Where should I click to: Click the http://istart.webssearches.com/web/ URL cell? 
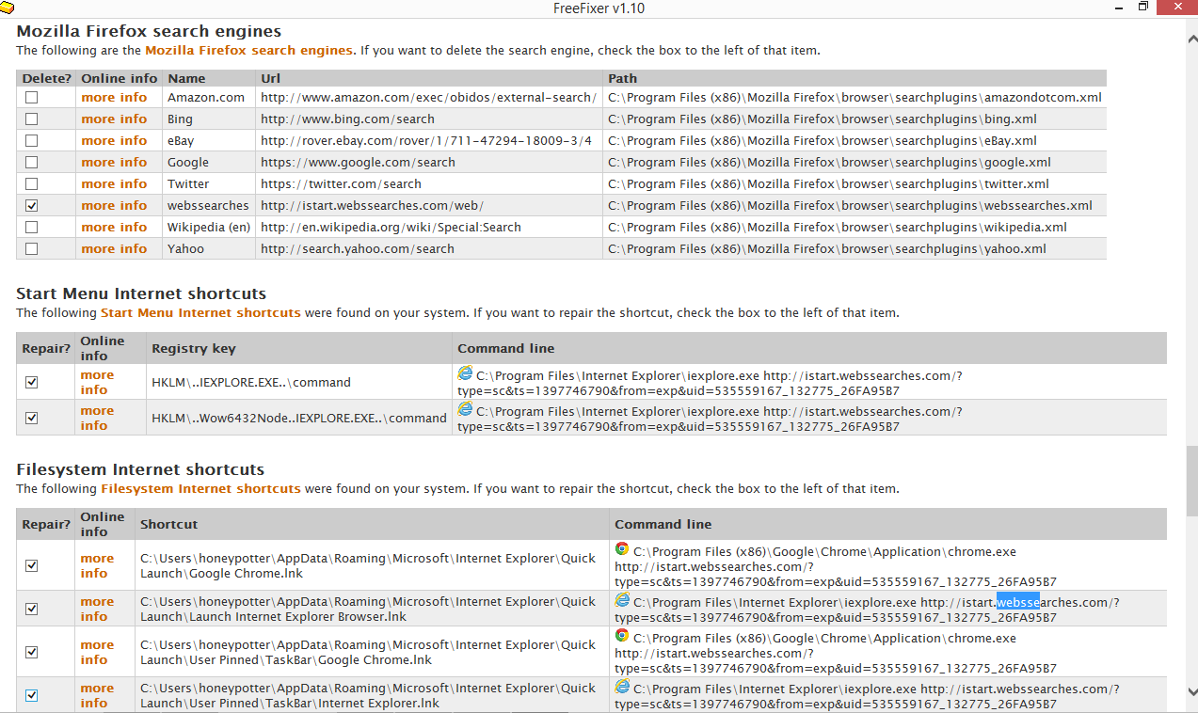point(429,206)
